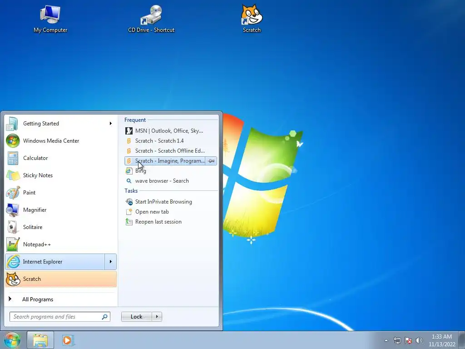This screenshot has height=349, width=465.
Task: Click the taskbar clock showing 1:33 AM
Action: tap(441, 340)
